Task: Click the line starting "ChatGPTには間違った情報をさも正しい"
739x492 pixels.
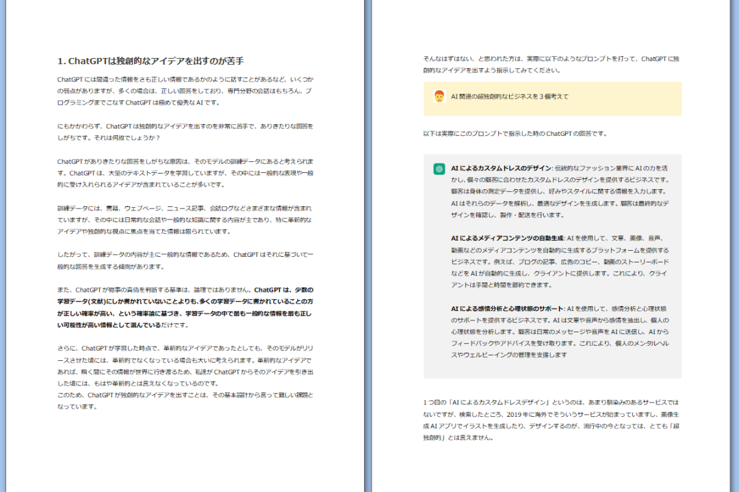Action: click(x=185, y=79)
